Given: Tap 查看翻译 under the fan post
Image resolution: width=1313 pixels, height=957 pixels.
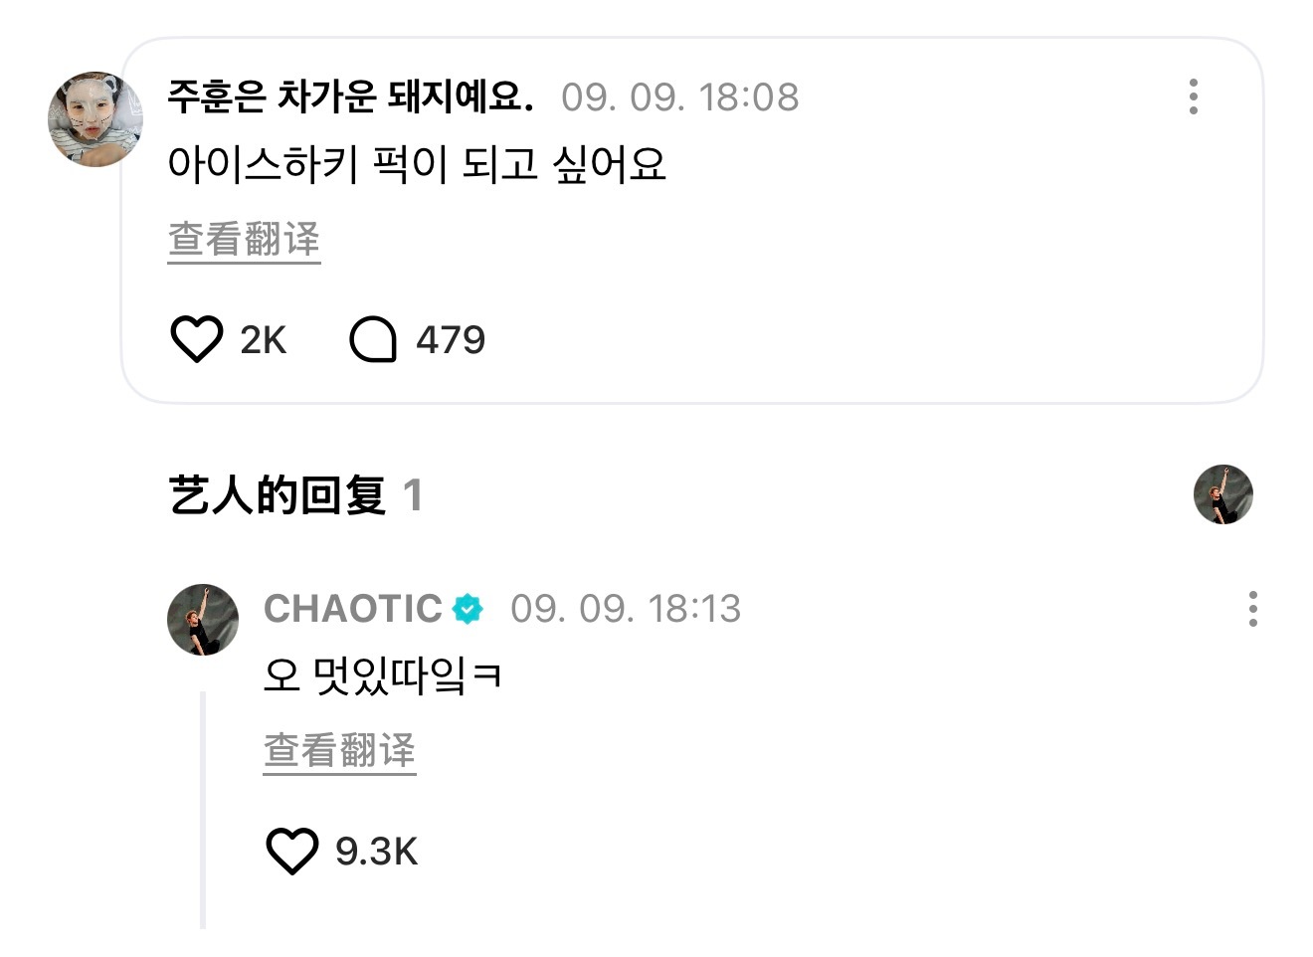Looking at the screenshot, I should coord(244,240).
